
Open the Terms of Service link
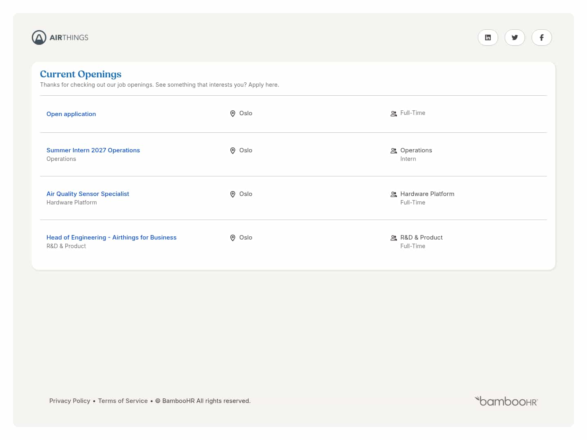point(123,401)
